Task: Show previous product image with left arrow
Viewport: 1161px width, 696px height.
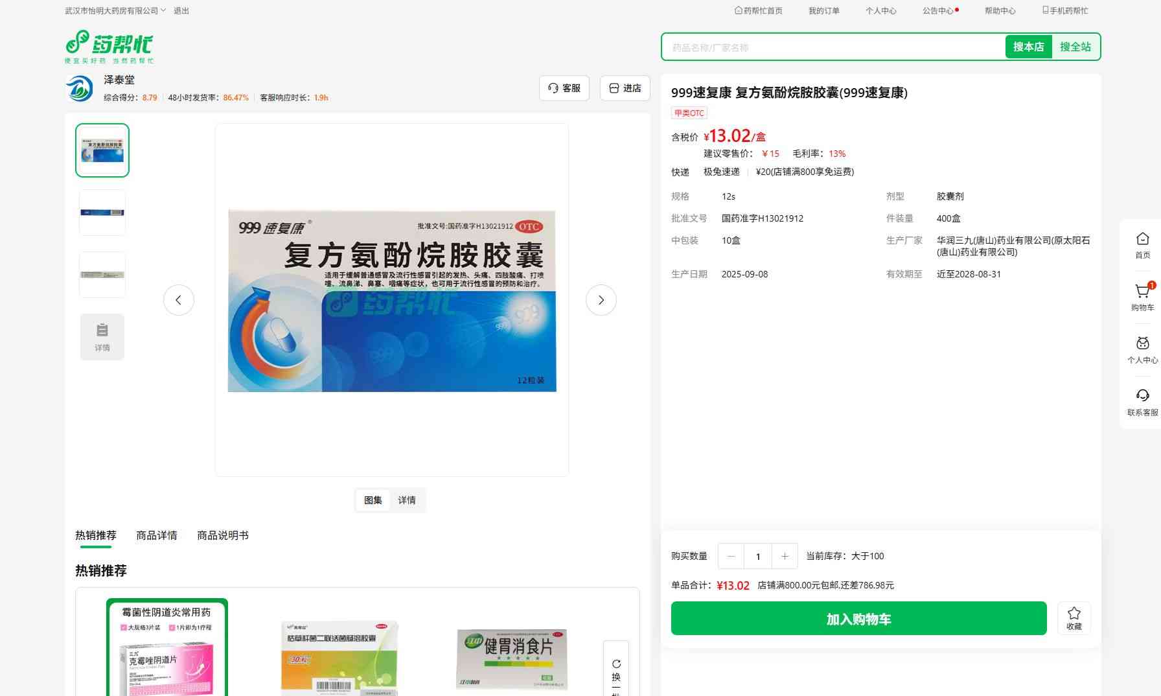Action: (179, 300)
